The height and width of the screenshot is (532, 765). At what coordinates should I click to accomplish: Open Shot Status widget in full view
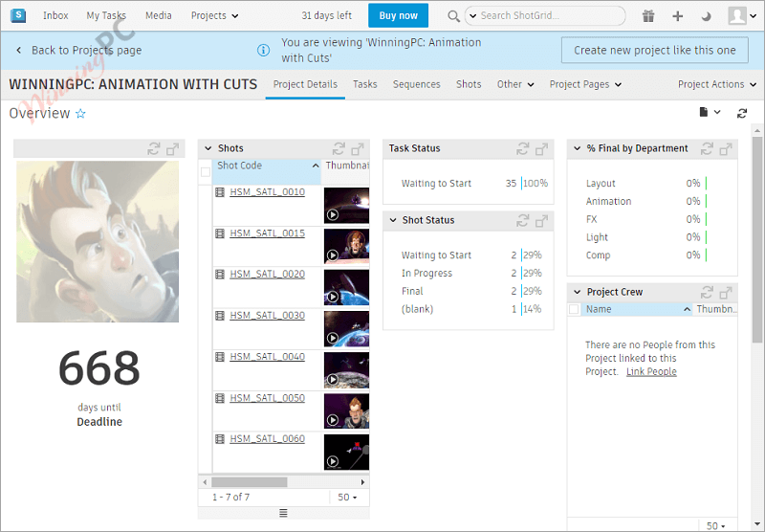541,221
